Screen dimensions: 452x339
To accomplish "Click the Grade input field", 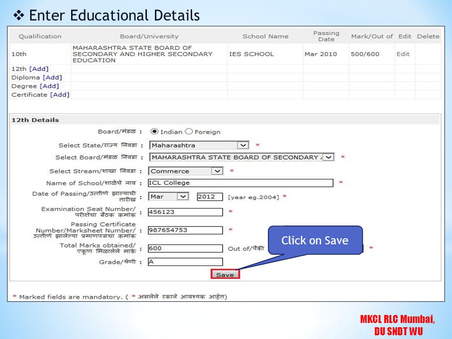I will (186, 262).
